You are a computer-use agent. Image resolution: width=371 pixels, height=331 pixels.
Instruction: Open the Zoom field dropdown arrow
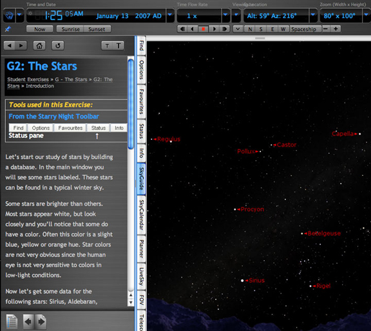coord(366,15)
